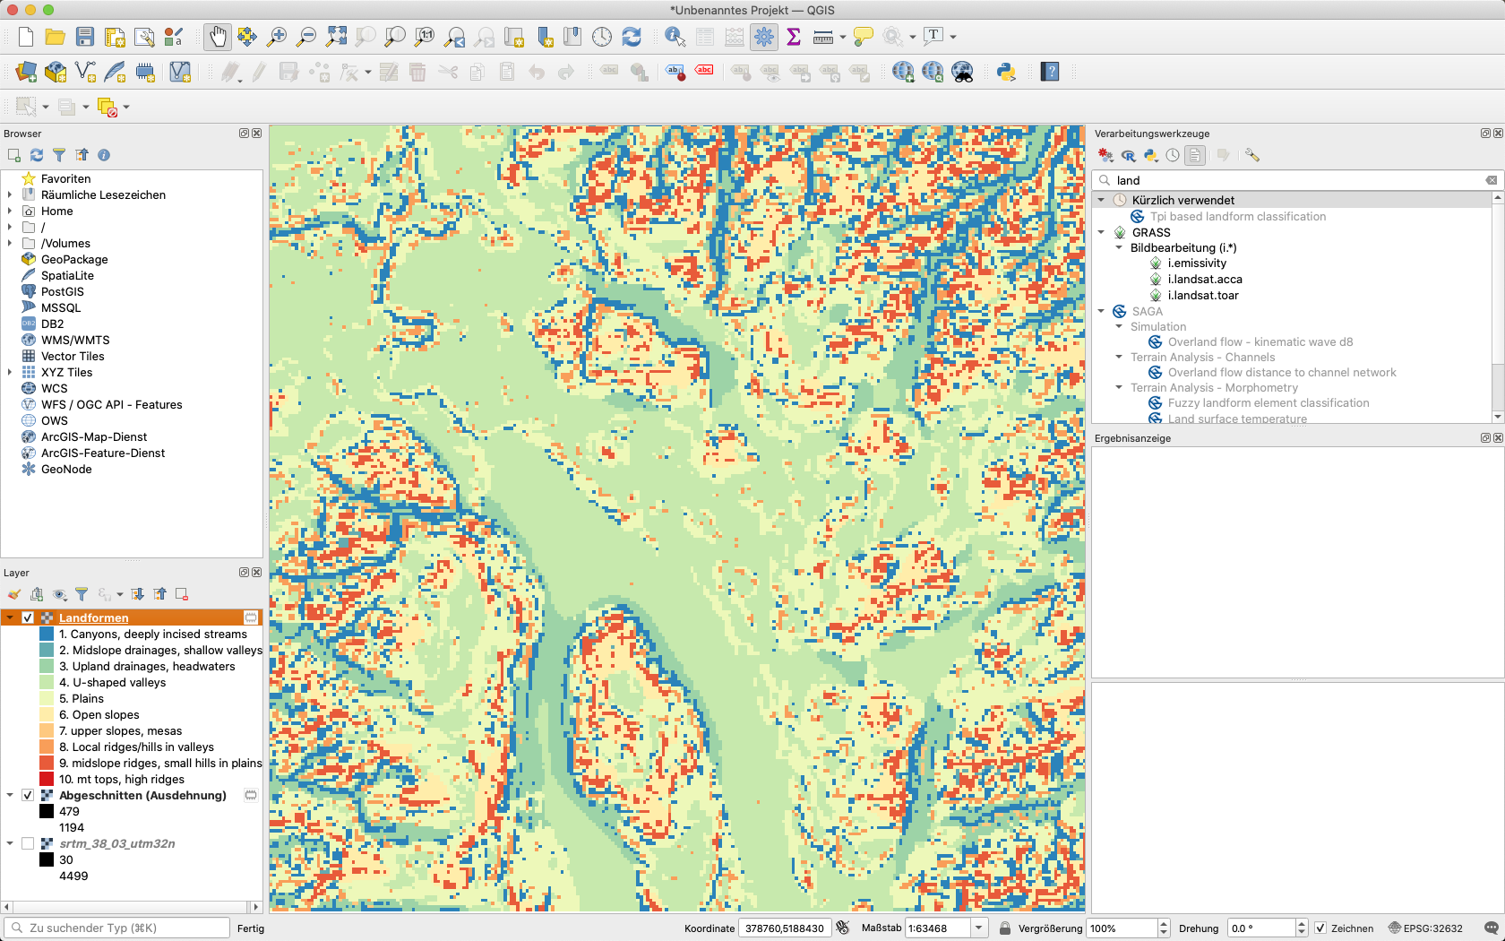
Task: Collapse the GRASS provider group
Action: point(1102,232)
